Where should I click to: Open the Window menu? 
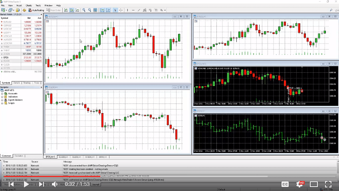click(48, 6)
